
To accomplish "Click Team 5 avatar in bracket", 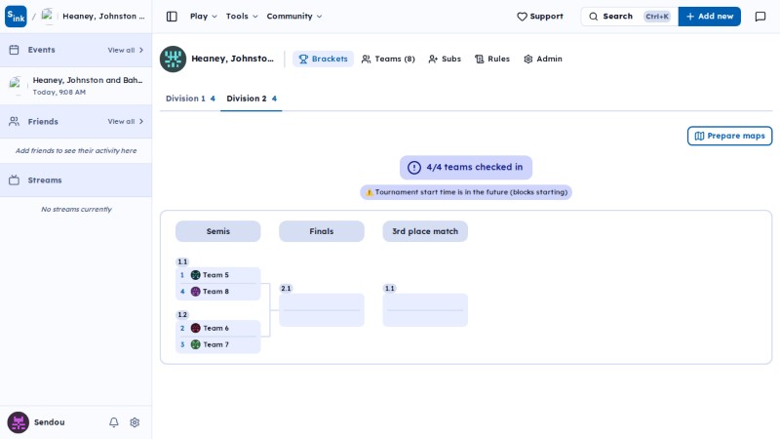I will [196, 275].
